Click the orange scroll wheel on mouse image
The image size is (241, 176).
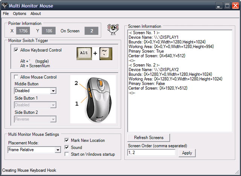(101, 83)
